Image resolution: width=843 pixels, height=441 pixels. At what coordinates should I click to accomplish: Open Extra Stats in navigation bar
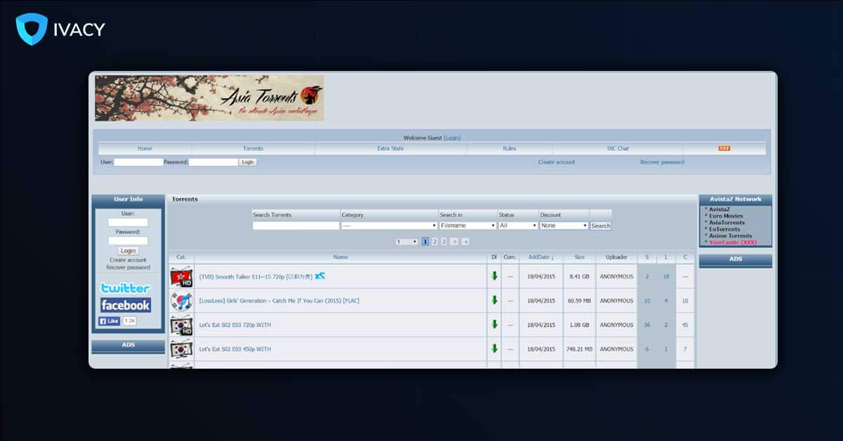tap(391, 148)
